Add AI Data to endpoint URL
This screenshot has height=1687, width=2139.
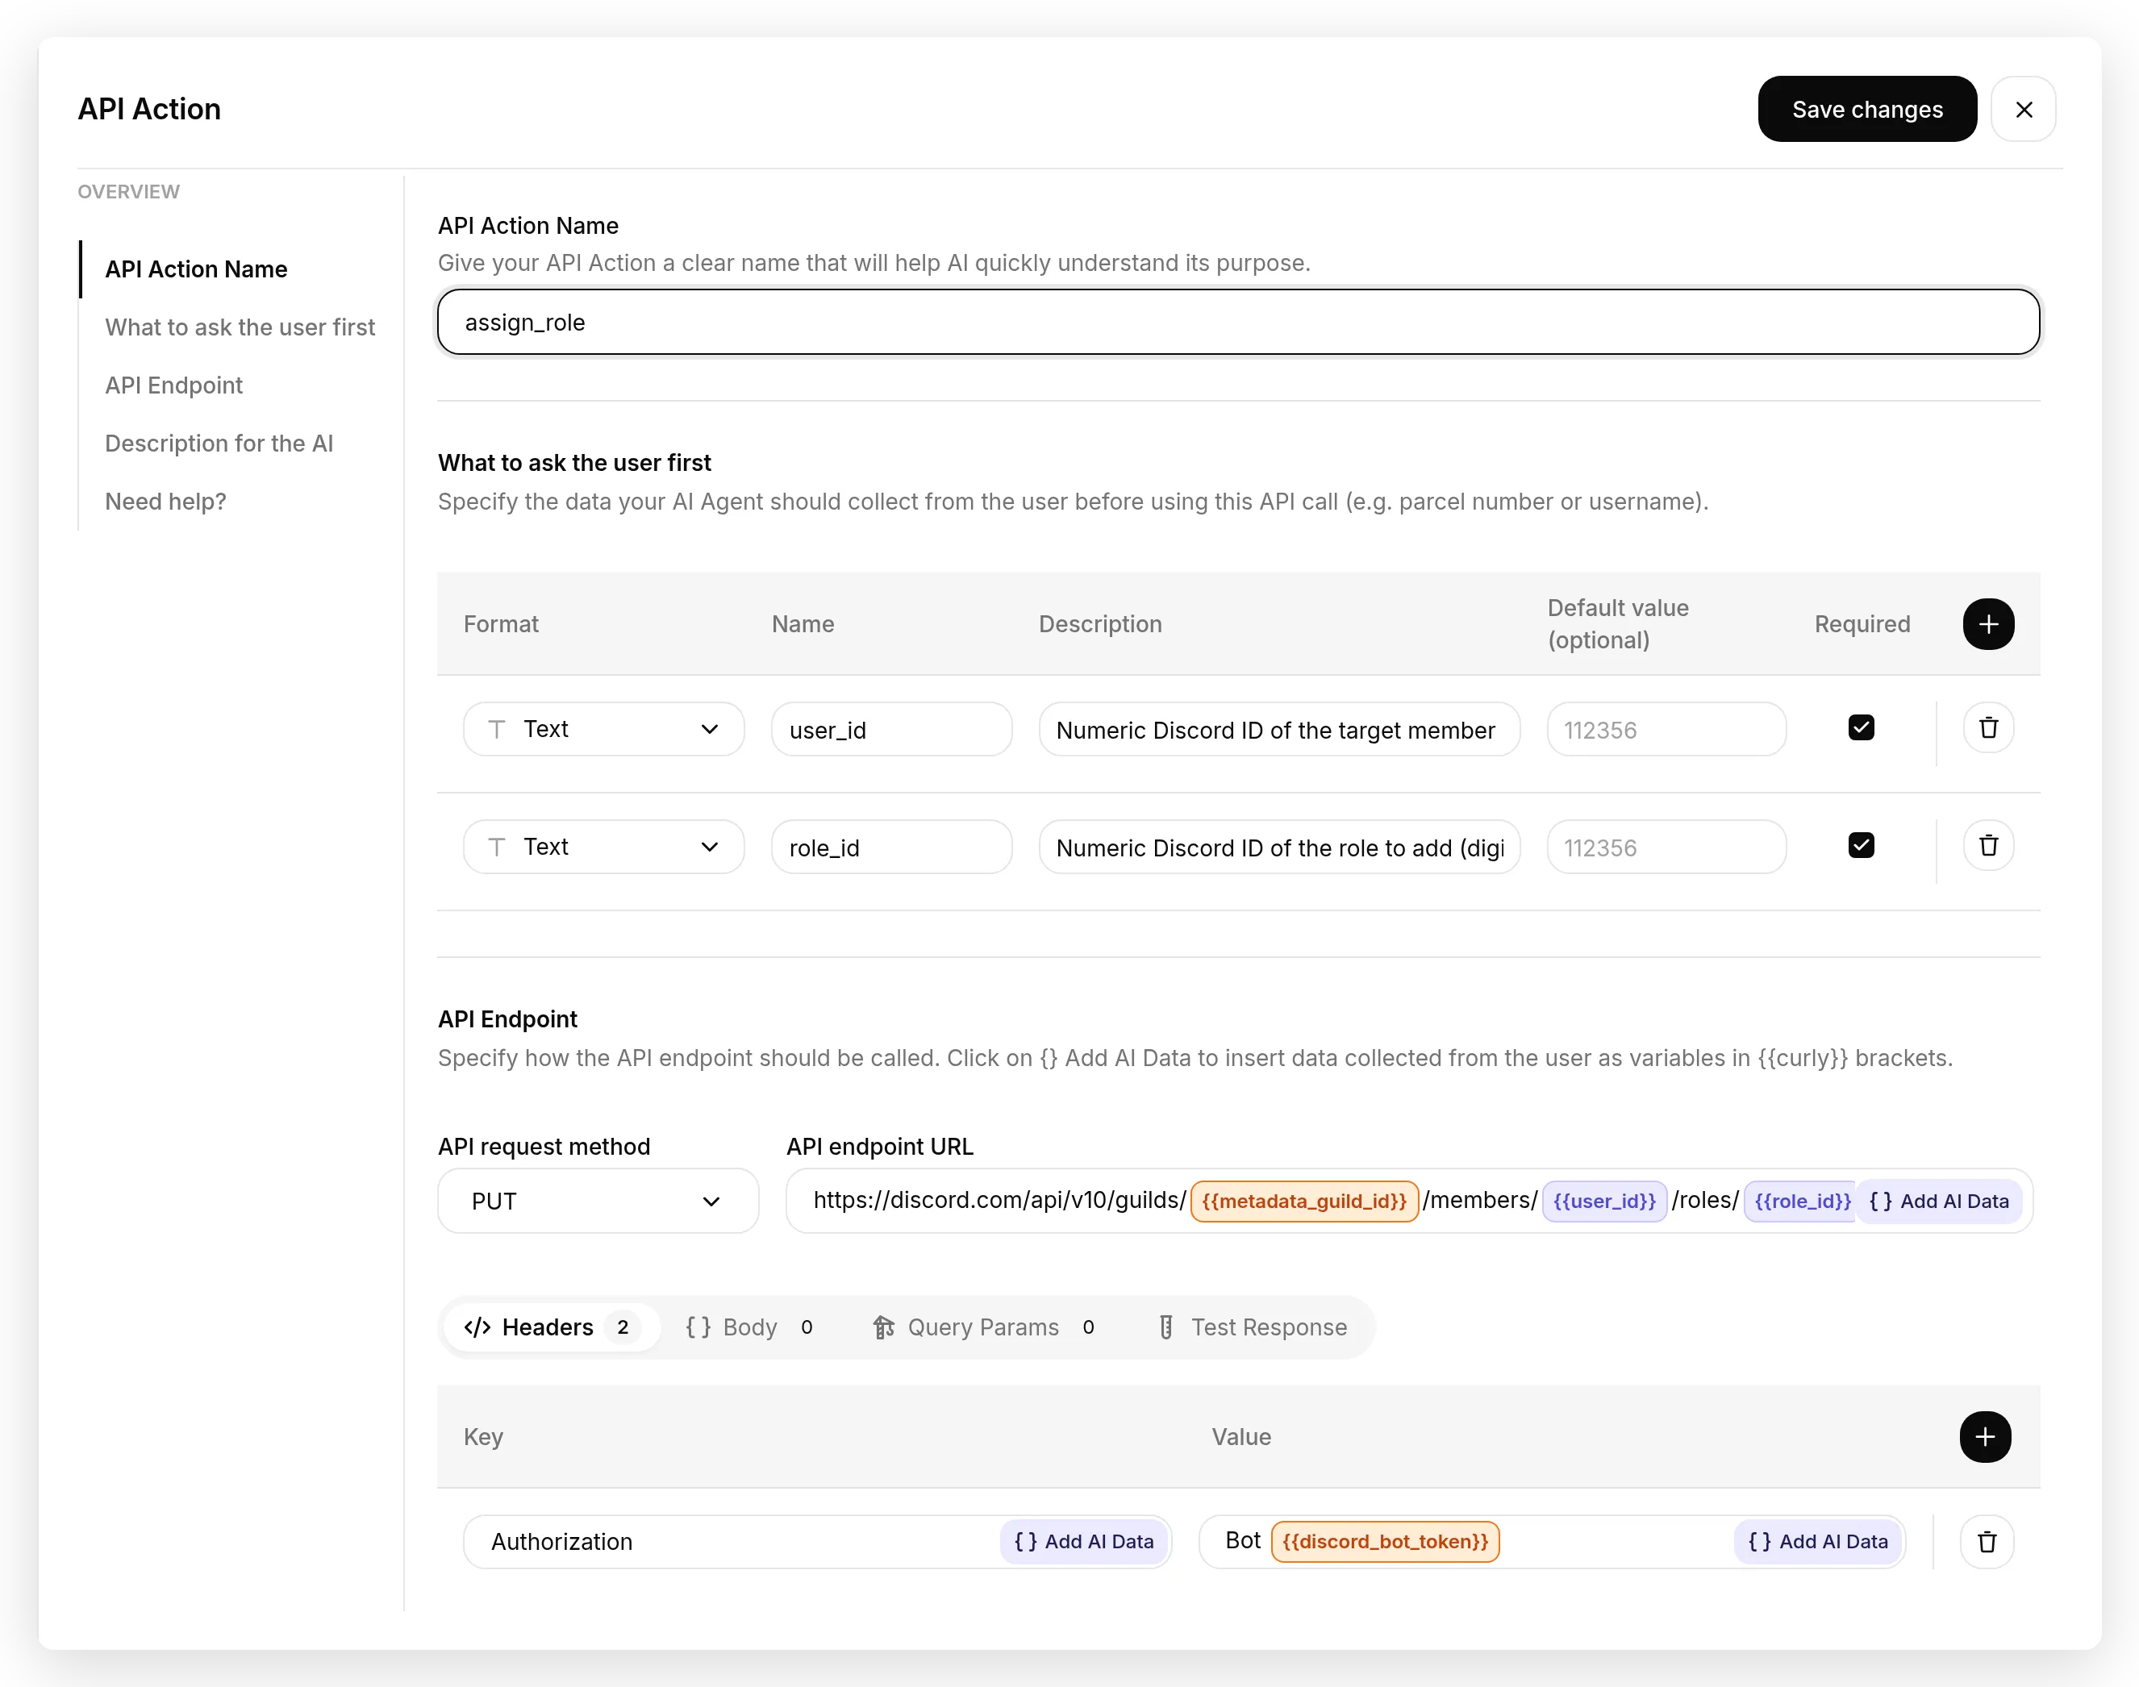pos(1938,1201)
